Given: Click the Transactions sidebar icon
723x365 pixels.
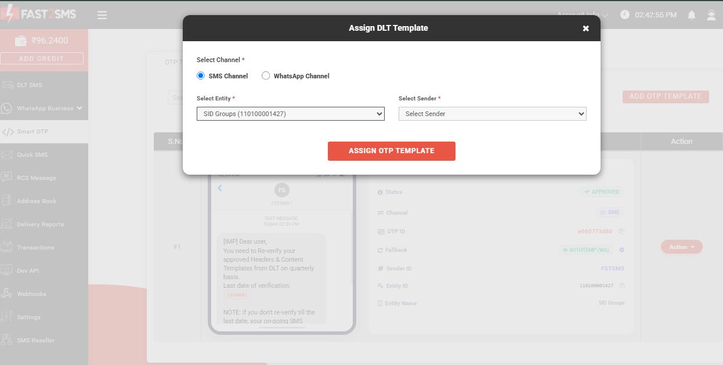Looking at the screenshot, I should (x=7, y=247).
